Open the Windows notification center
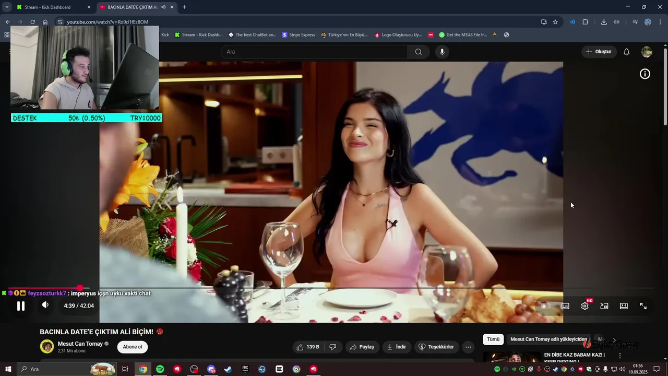Viewport: 668px width, 376px height. (x=657, y=369)
